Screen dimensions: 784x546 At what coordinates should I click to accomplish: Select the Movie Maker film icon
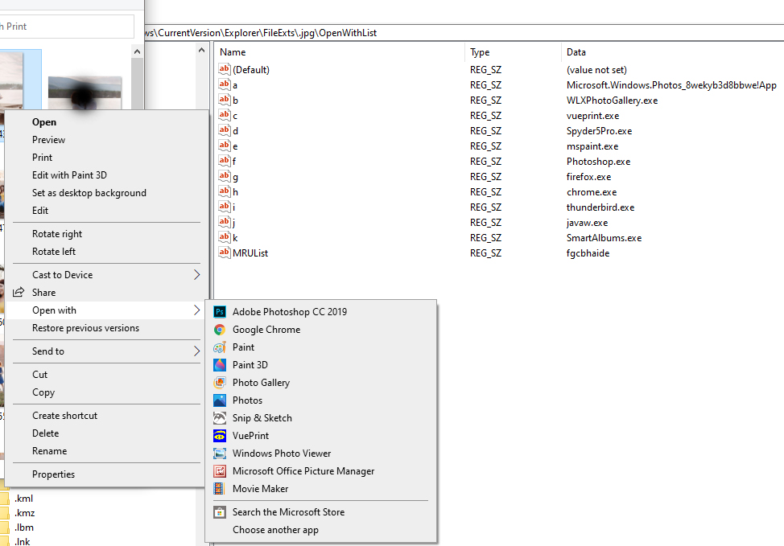(220, 489)
